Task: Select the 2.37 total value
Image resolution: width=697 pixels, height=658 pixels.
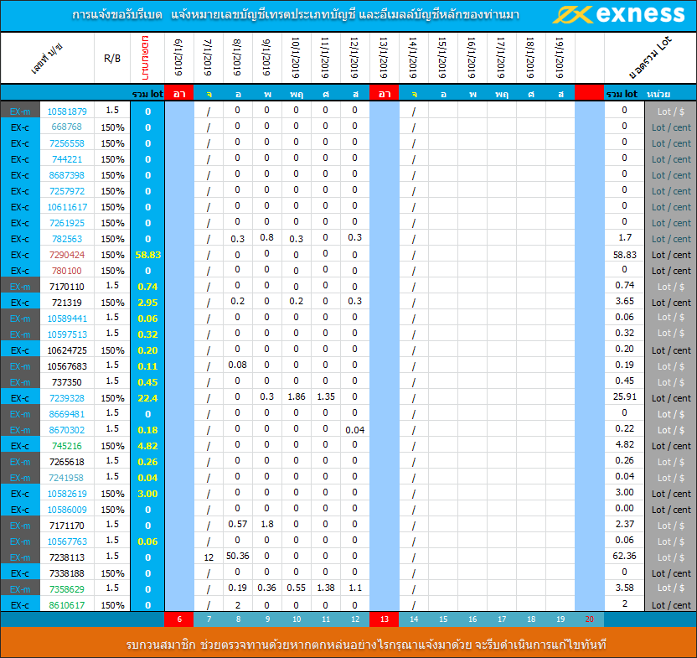Action: 625,525
